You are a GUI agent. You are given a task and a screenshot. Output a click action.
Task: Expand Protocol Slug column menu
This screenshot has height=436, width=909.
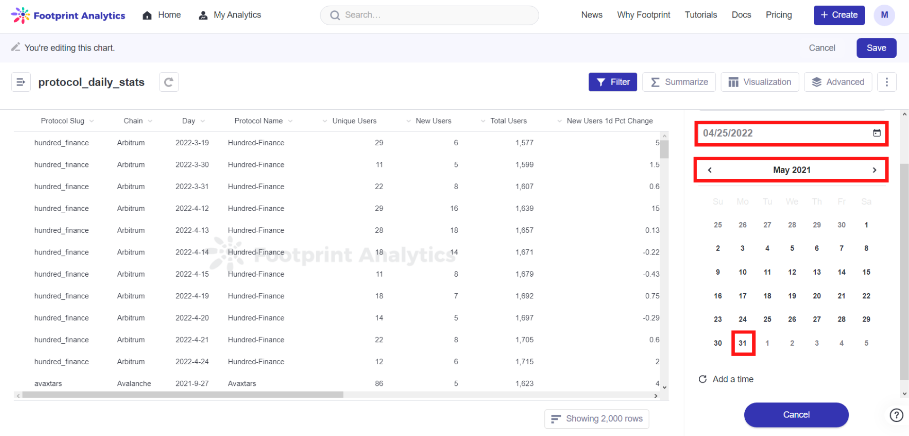click(x=92, y=121)
